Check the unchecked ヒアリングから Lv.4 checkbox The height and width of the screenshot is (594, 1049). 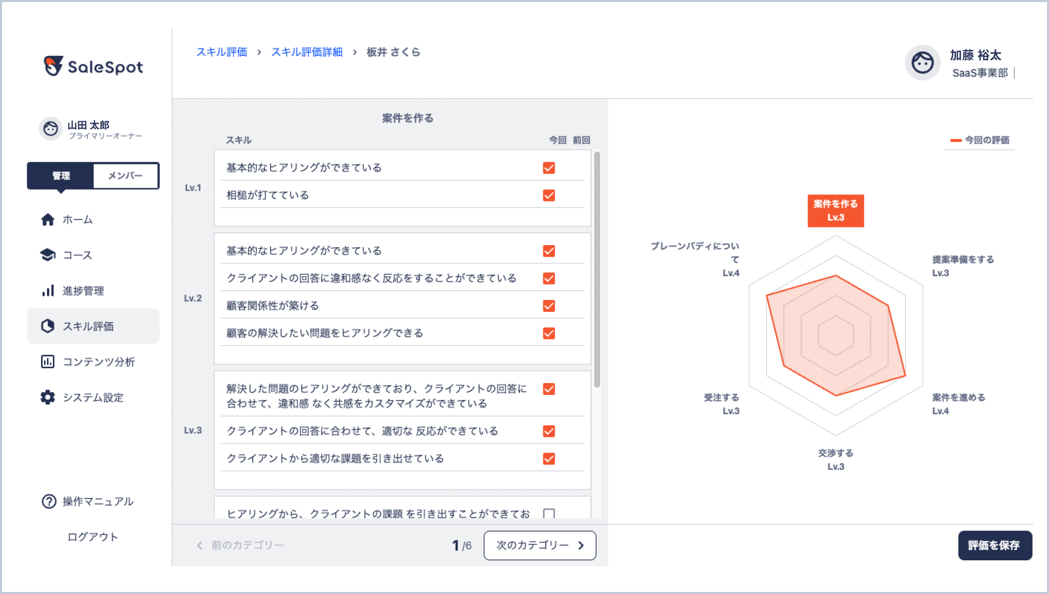click(549, 513)
